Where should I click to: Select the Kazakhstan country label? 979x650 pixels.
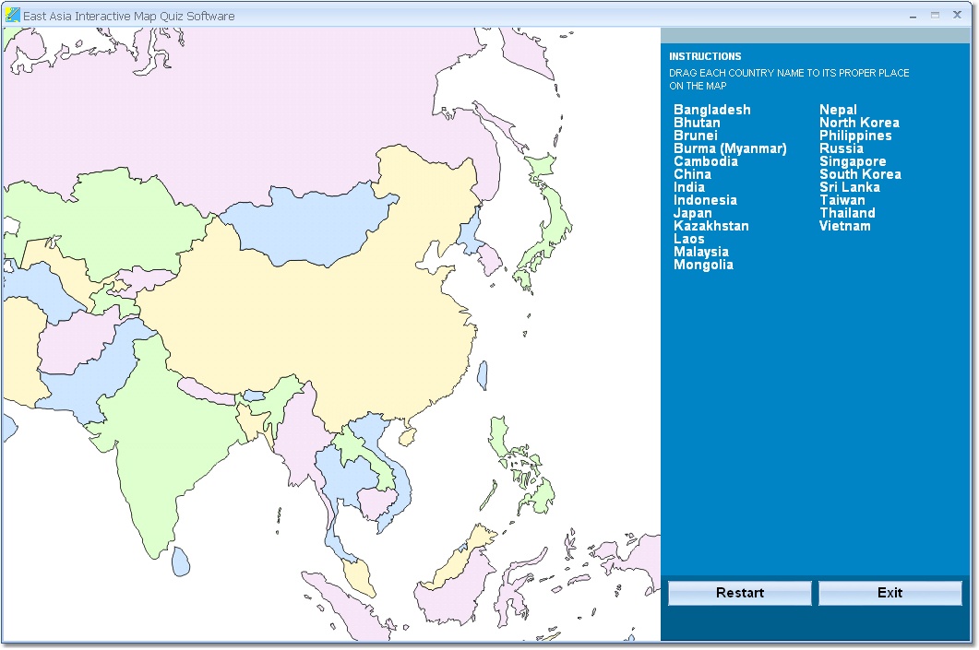[711, 226]
